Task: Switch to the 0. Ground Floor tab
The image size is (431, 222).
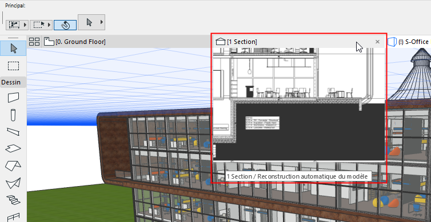Action: [x=75, y=42]
